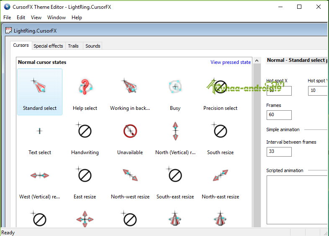This screenshot has height=236, width=329.
Task: Select the West resize cursor
Action: tap(40, 182)
